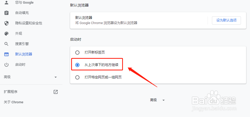Image resolution: width=250 pixels, height=117 pixels.
Task: Expand 高级 at the bottom of the page
Action: [157, 100]
